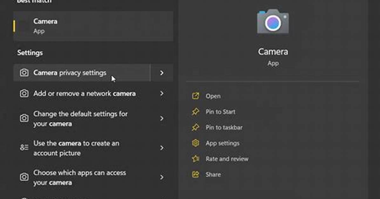Choose Pin to Start
Image resolution: width=380 pixels, height=199 pixels.
[220, 112]
